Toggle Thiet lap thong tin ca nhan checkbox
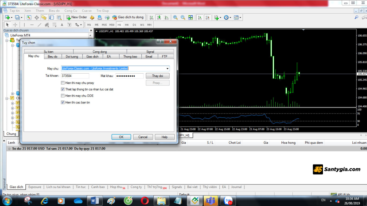The height and width of the screenshot is (206, 367). point(63,89)
